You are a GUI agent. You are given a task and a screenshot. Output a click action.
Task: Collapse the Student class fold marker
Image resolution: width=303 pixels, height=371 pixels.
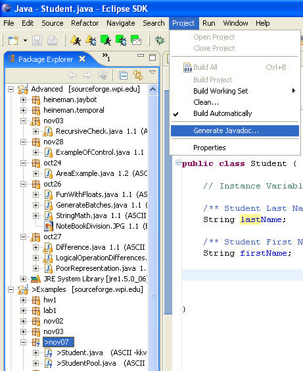(178, 163)
